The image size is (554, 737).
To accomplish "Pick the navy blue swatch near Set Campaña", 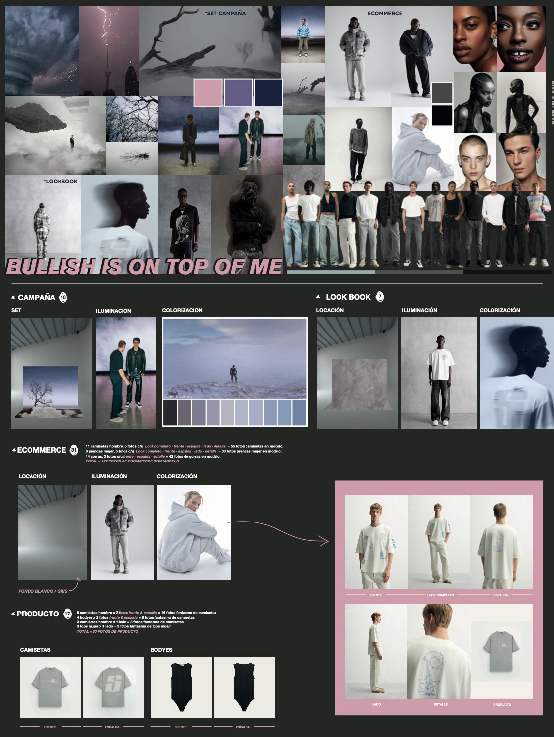I will tap(269, 92).
